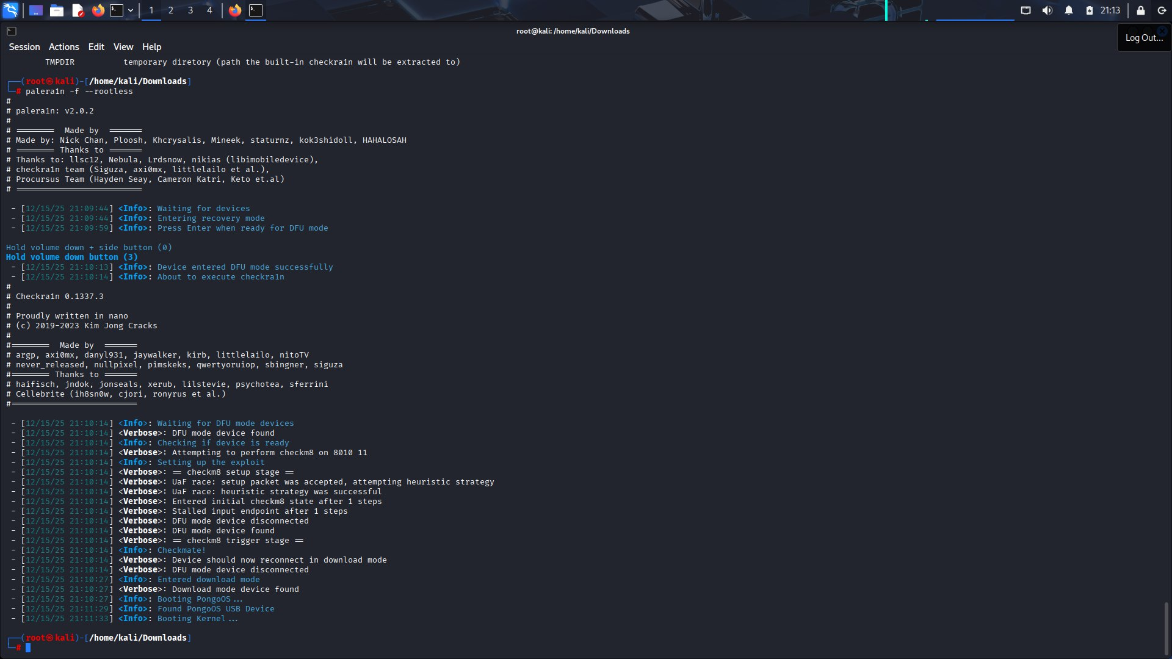Image resolution: width=1172 pixels, height=659 pixels.
Task: Open the Help menu
Action: 152,47
